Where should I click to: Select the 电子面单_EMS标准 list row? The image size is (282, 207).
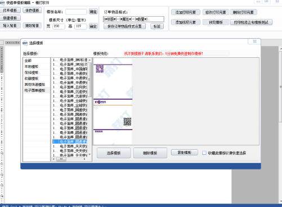(x=70, y=60)
